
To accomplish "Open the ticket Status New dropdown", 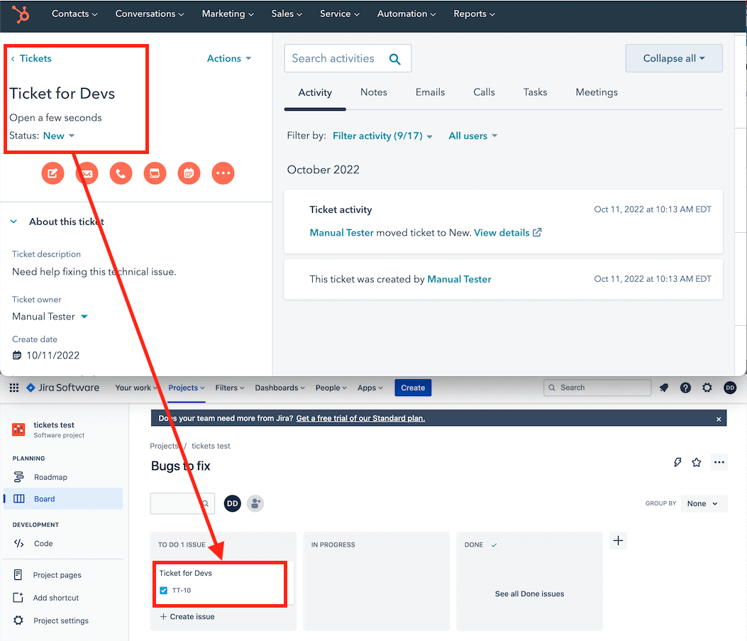I will pos(59,136).
